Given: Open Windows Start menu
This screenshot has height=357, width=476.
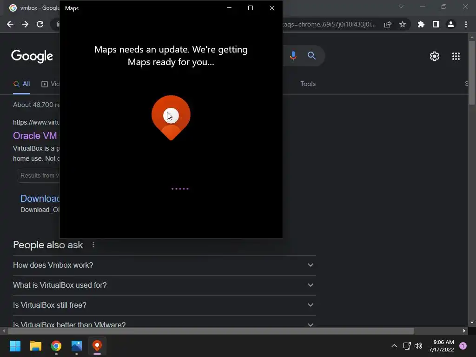Looking at the screenshot, I should [15, 346].
